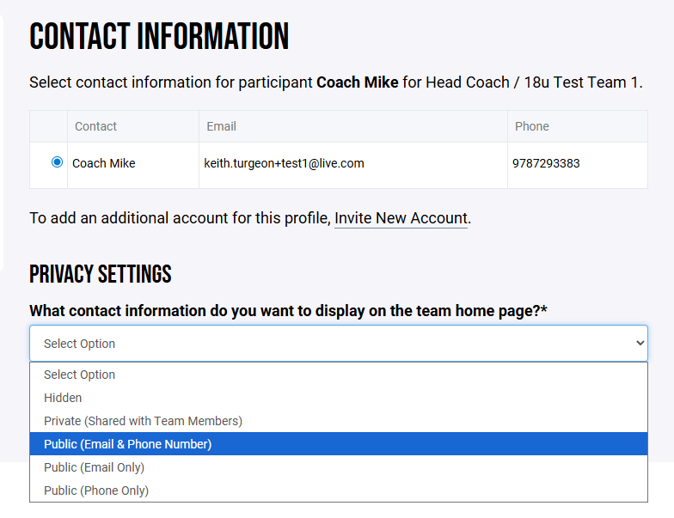This screenshot has width=674, height=518.
Task: Click the Contact Information heading
Action: click(x=159, y=37)
